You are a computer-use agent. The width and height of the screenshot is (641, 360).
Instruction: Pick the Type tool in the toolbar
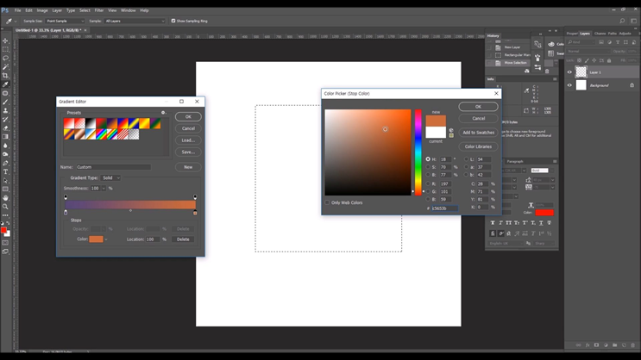coord(5,171)
